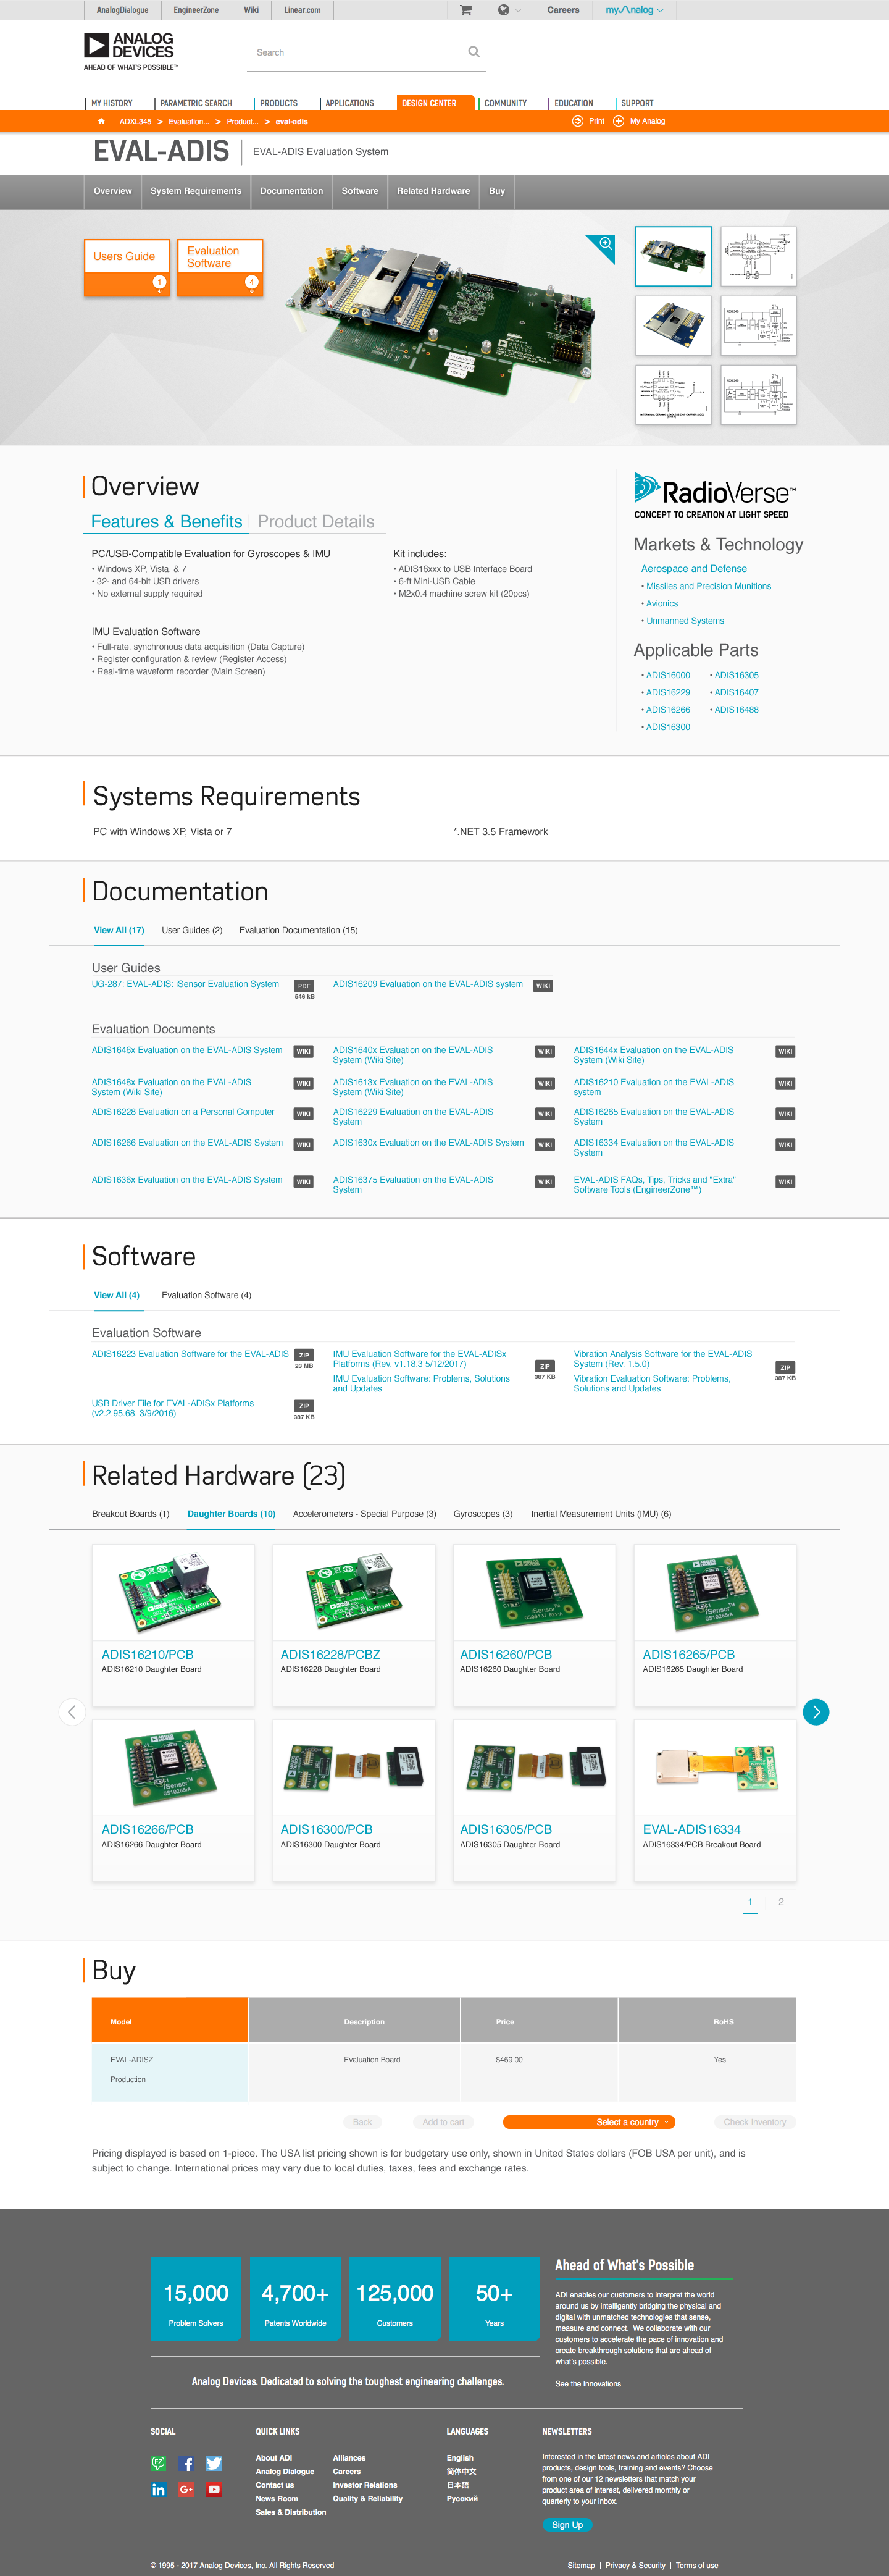
Task: Click the breadcrumb home icon
Action: point(101,121)
